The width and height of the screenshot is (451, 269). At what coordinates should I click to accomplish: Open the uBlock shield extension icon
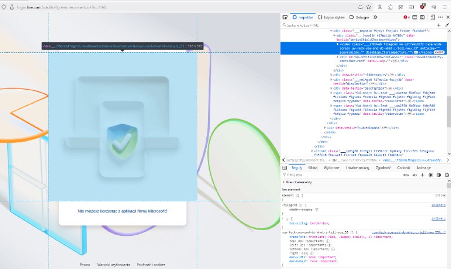pyautogui.click(x=422, y=6)
